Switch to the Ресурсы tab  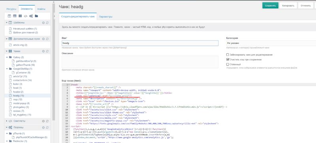click(11, 9)
